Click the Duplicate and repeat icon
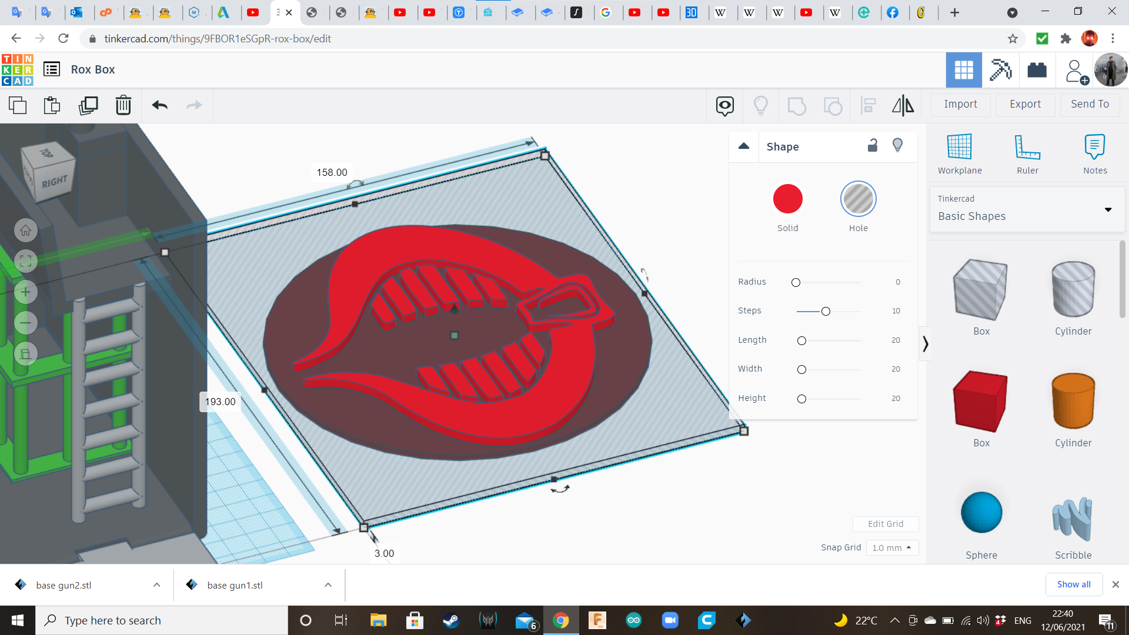 coord(88,105)
